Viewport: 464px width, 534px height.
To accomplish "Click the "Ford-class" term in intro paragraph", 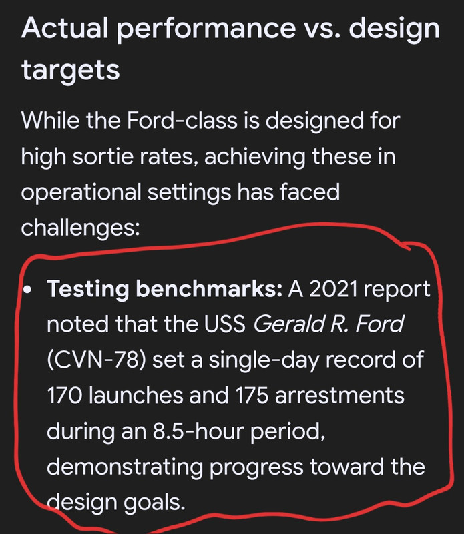I will [182, 121].
